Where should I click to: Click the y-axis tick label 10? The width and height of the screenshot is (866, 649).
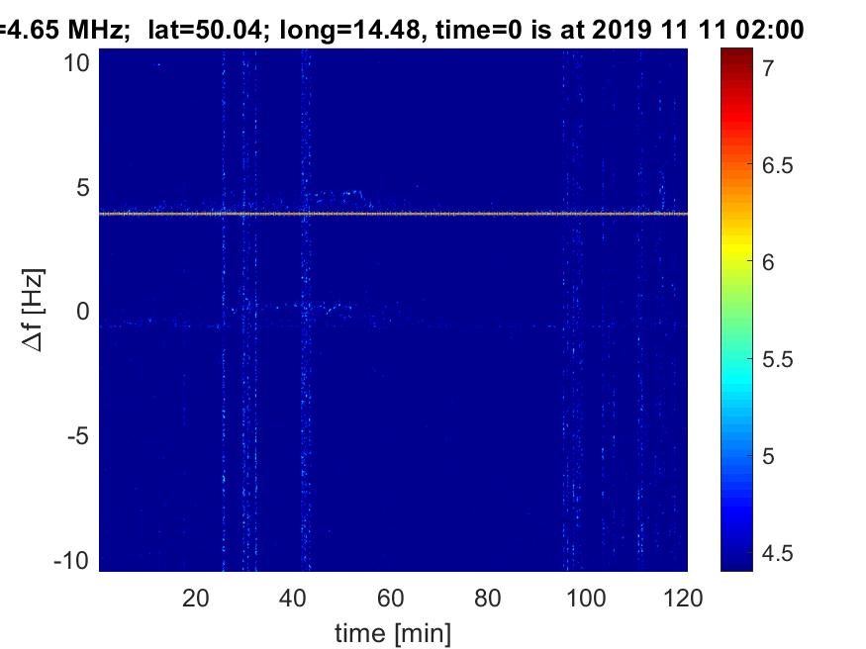click(78, 63)
